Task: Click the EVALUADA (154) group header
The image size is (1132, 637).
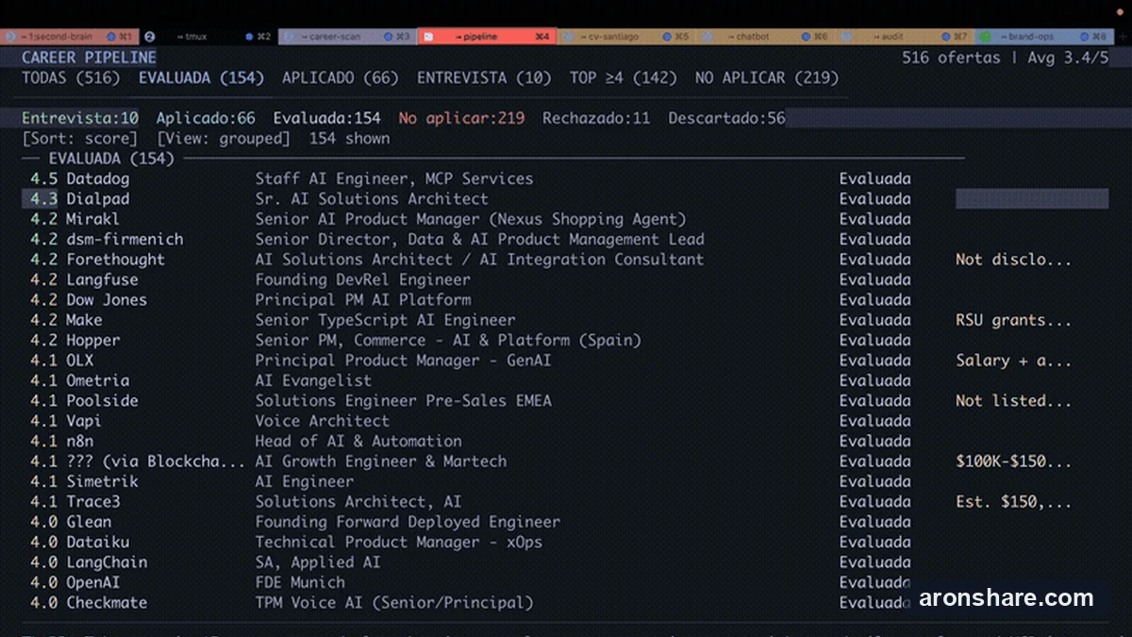Action: (x=111, y=159)
